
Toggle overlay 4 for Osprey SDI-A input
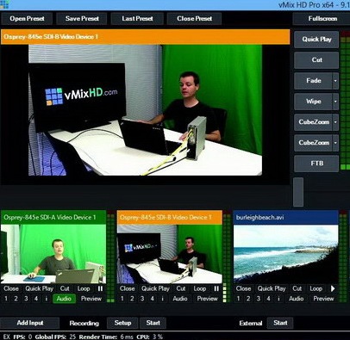click(36, 299)
